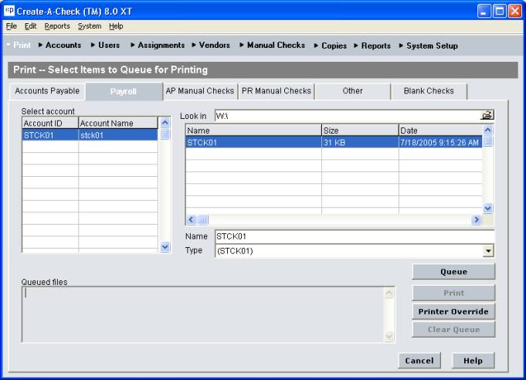The width and height of the screenshot is (526, 380).
Task: Click the Look in path field showing W:\
Action: (348, 116)
